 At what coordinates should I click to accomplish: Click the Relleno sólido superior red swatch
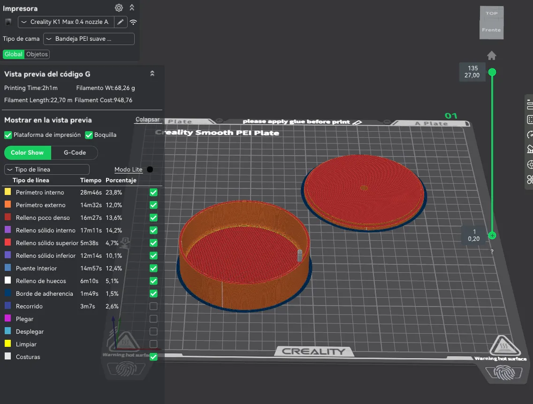point(8,242)
